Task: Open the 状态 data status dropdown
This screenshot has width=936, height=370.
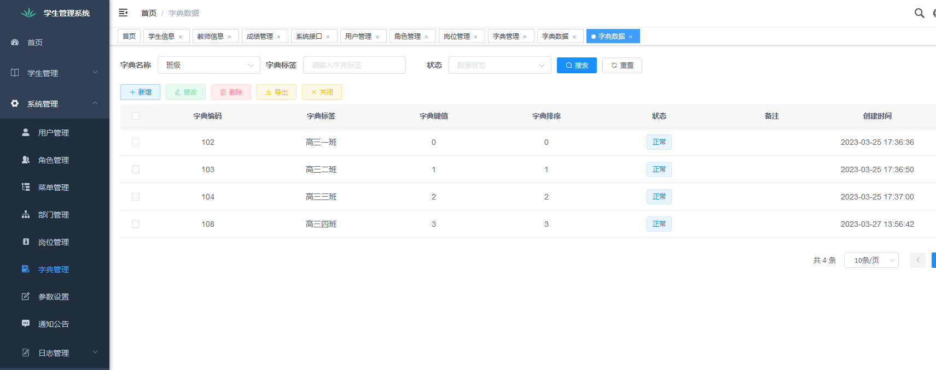Action: 500,65
